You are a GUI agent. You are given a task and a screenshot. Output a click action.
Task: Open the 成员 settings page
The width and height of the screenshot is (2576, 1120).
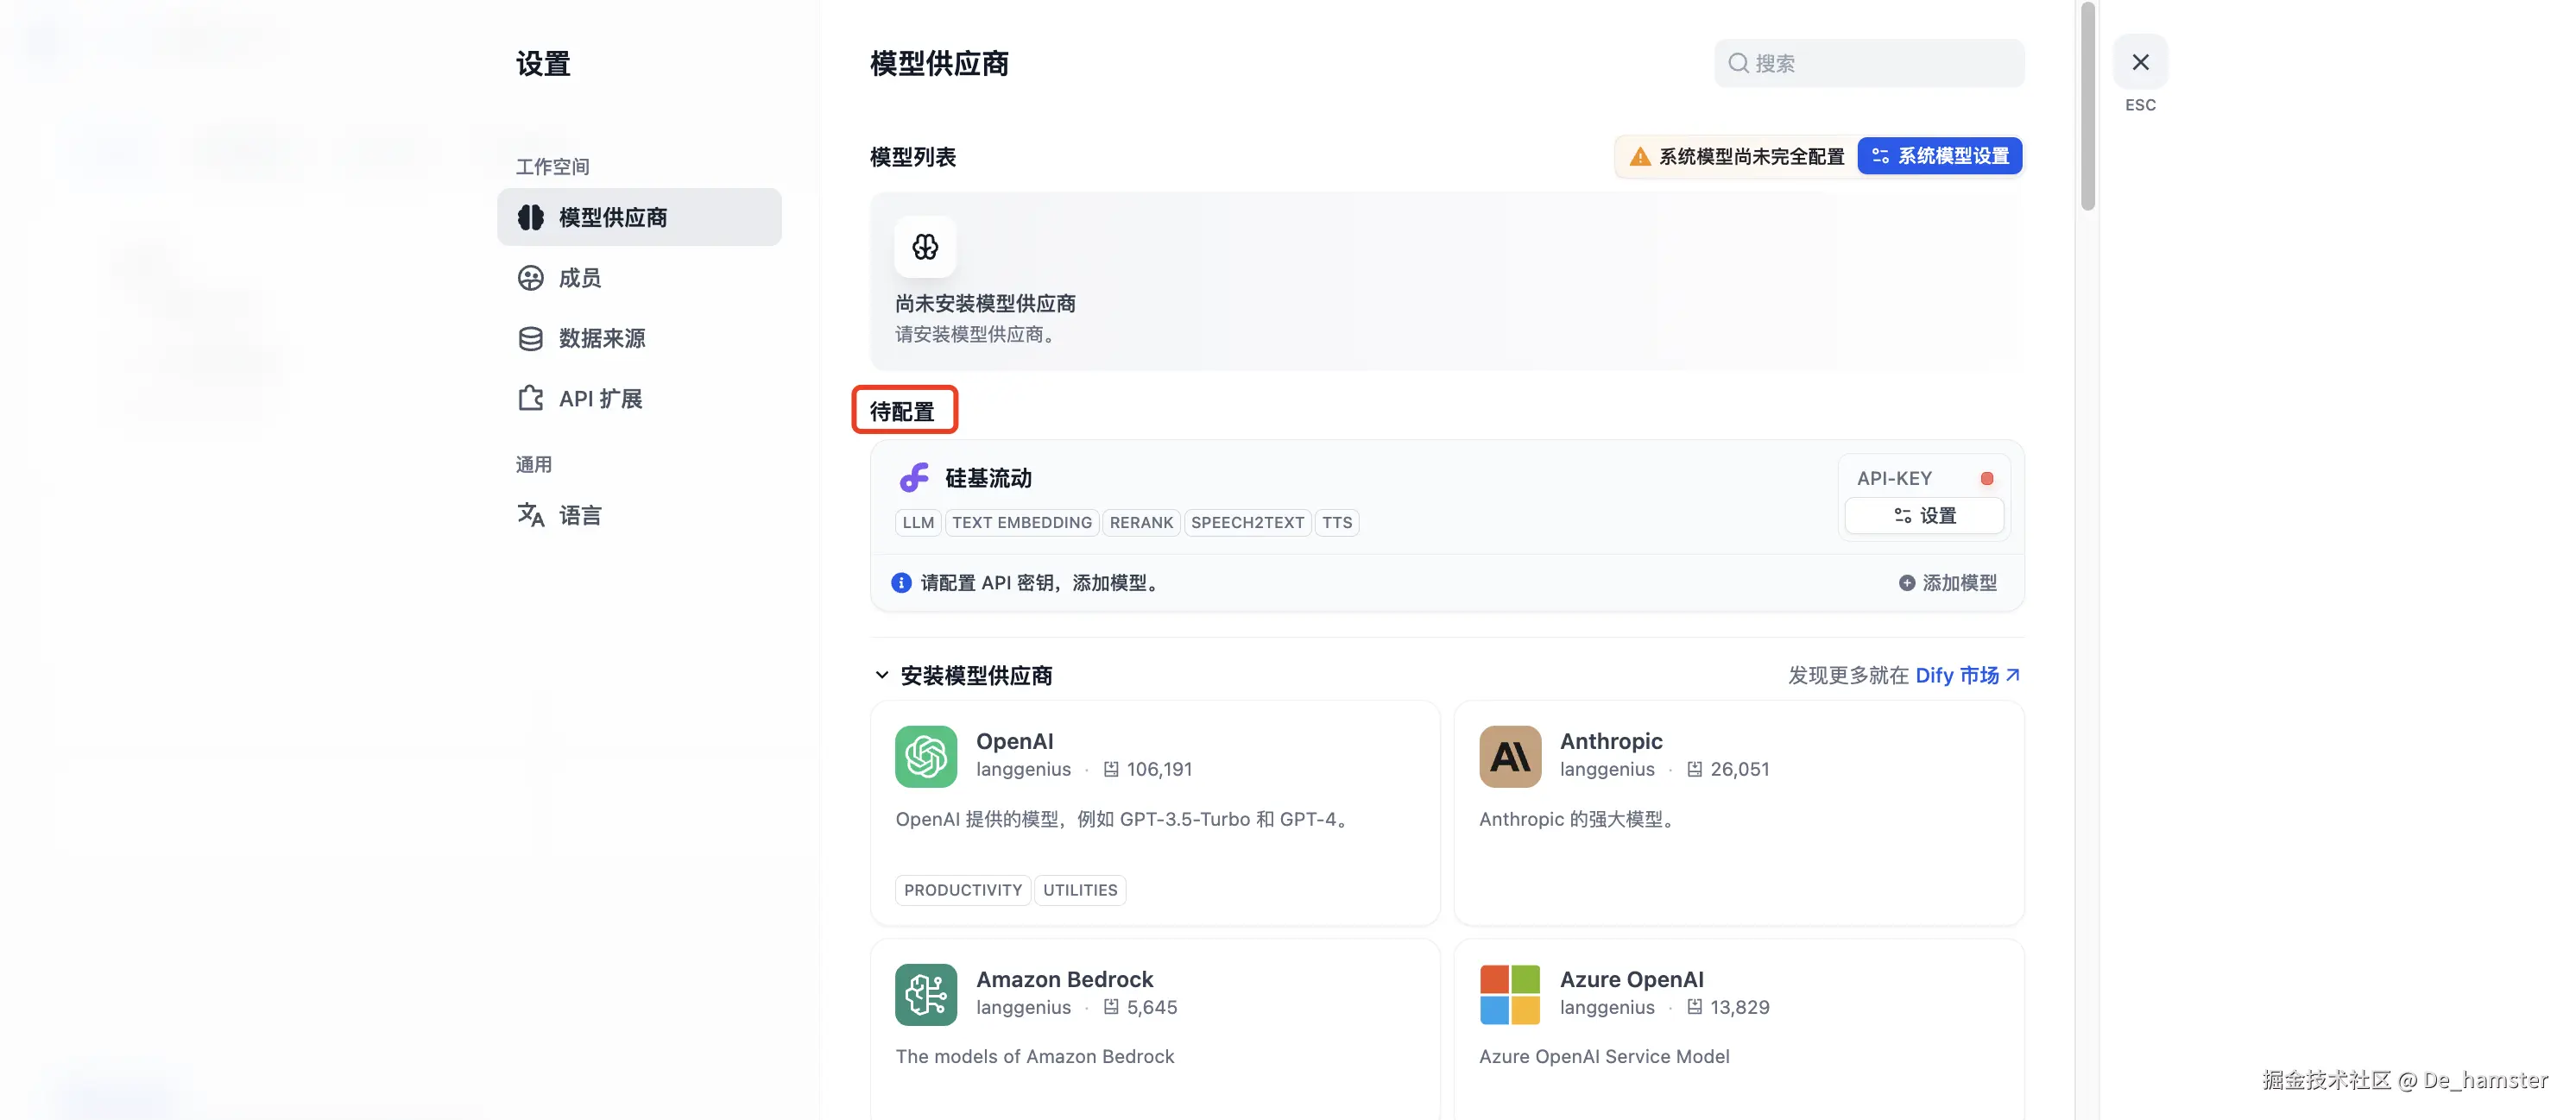point(579,278)
